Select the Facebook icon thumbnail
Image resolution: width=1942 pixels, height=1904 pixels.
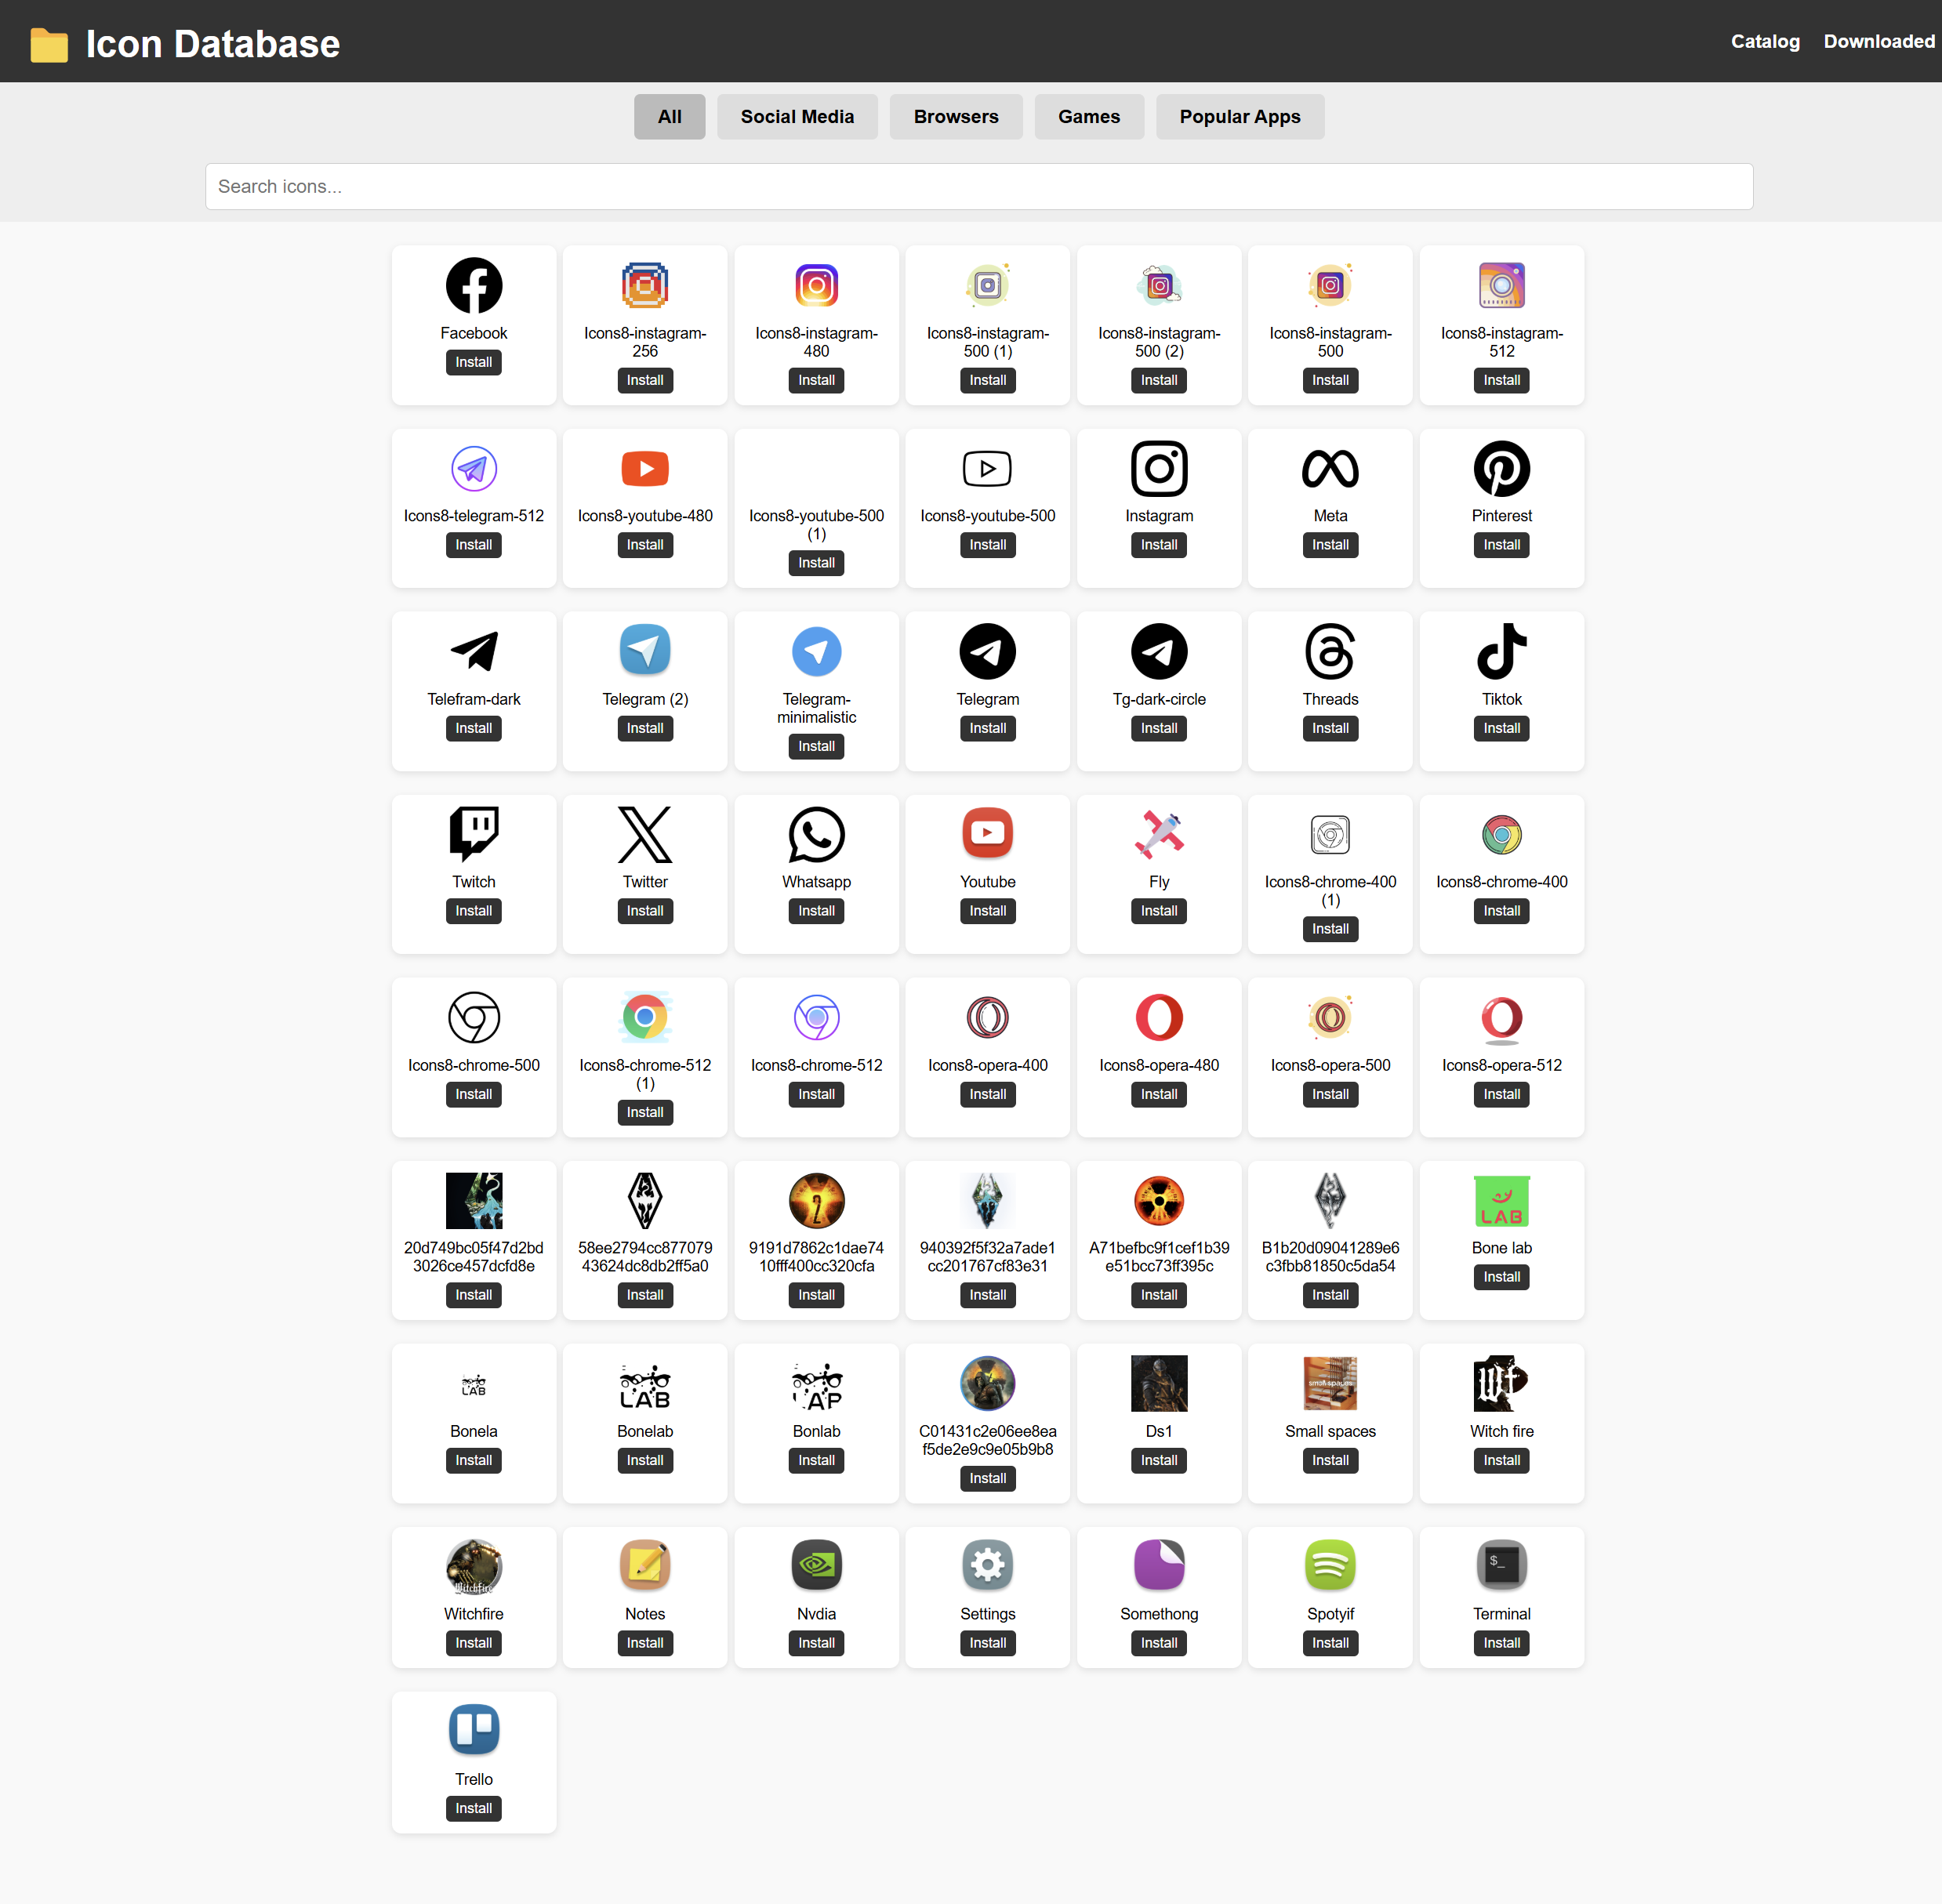click(473, 285)
